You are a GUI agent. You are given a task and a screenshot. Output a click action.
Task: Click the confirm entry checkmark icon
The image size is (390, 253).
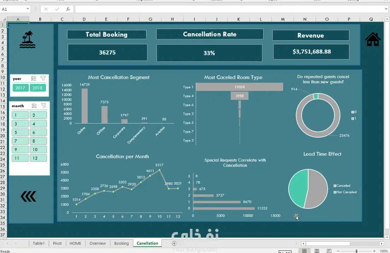click(x=57, y=9)
